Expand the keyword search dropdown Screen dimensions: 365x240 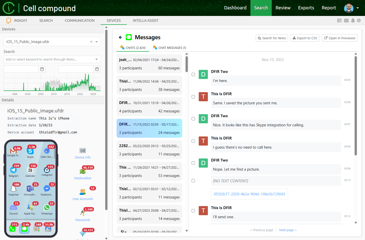[x=96, y=59]
